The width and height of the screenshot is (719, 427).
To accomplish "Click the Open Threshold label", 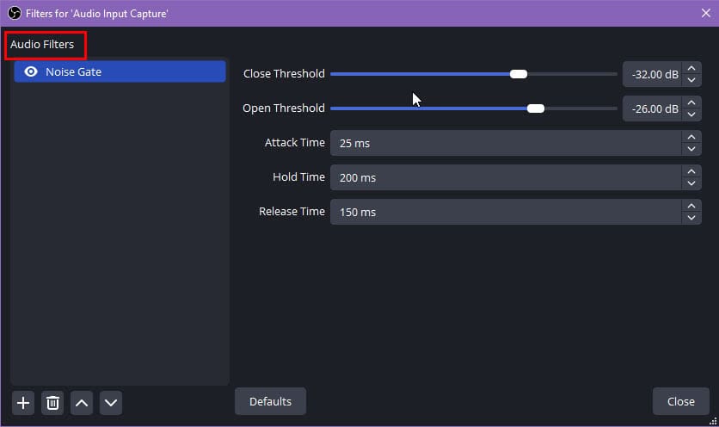I will pos(283,108).
